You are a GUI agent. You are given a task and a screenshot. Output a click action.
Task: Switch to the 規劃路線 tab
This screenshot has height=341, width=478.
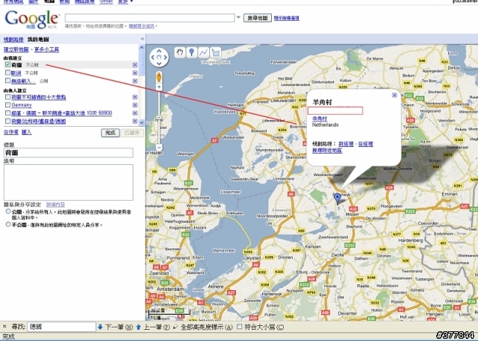click(x=13, y=40)
